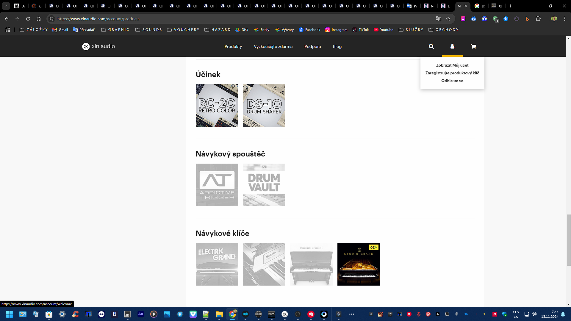Open Adobe Audition from taskbar
Image resolution: width=571 pixels, height=321 pixels.
[x=140, y=314]
